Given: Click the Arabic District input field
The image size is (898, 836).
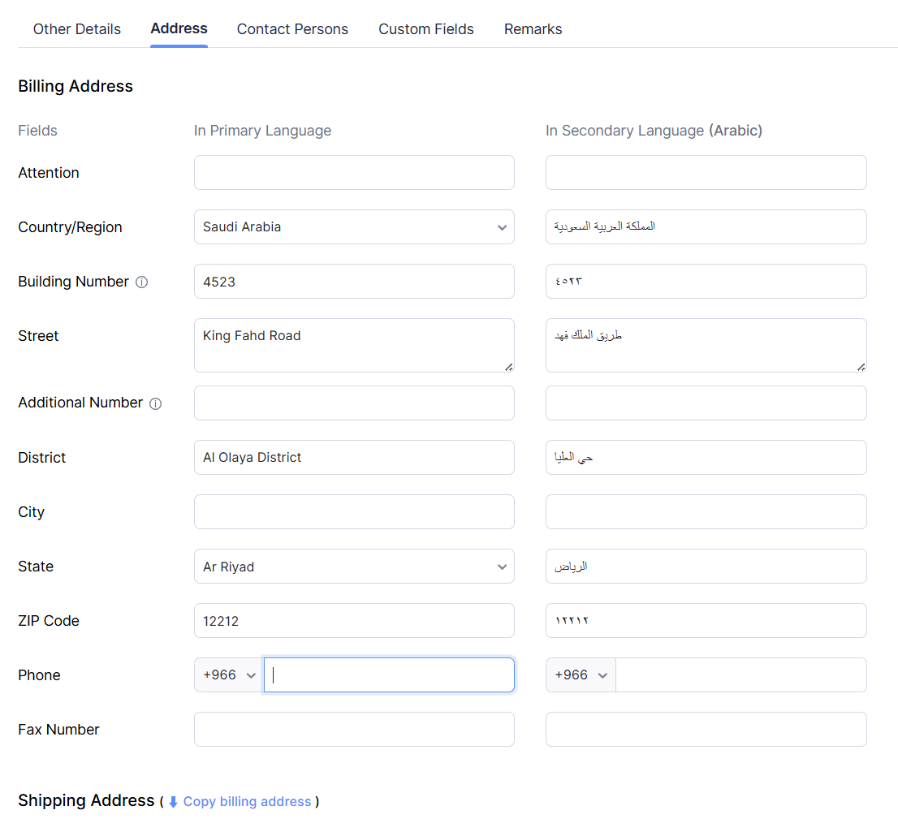Looking at the screenshot, I should (x=706, y=458).
